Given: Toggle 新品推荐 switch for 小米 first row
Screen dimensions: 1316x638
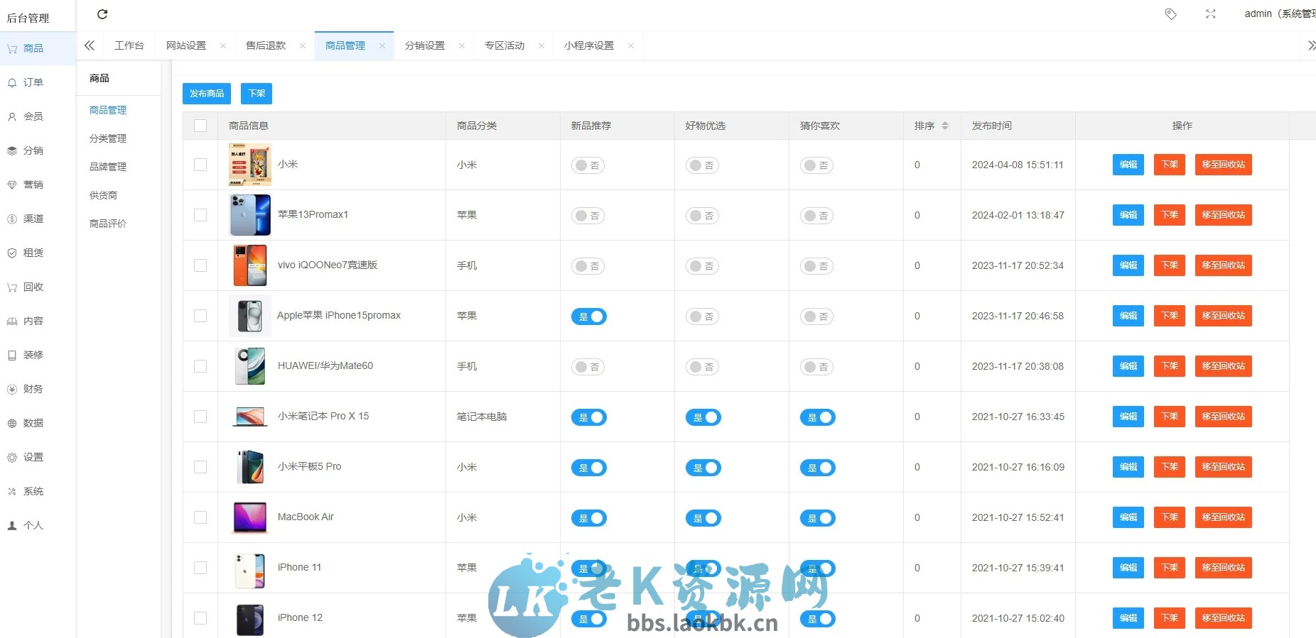Looking at the screenshot, I should 588,165.
